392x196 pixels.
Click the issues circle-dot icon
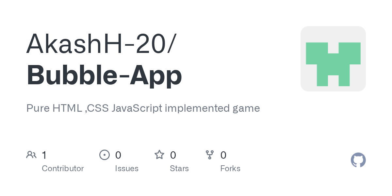click(x=105, y=155)
